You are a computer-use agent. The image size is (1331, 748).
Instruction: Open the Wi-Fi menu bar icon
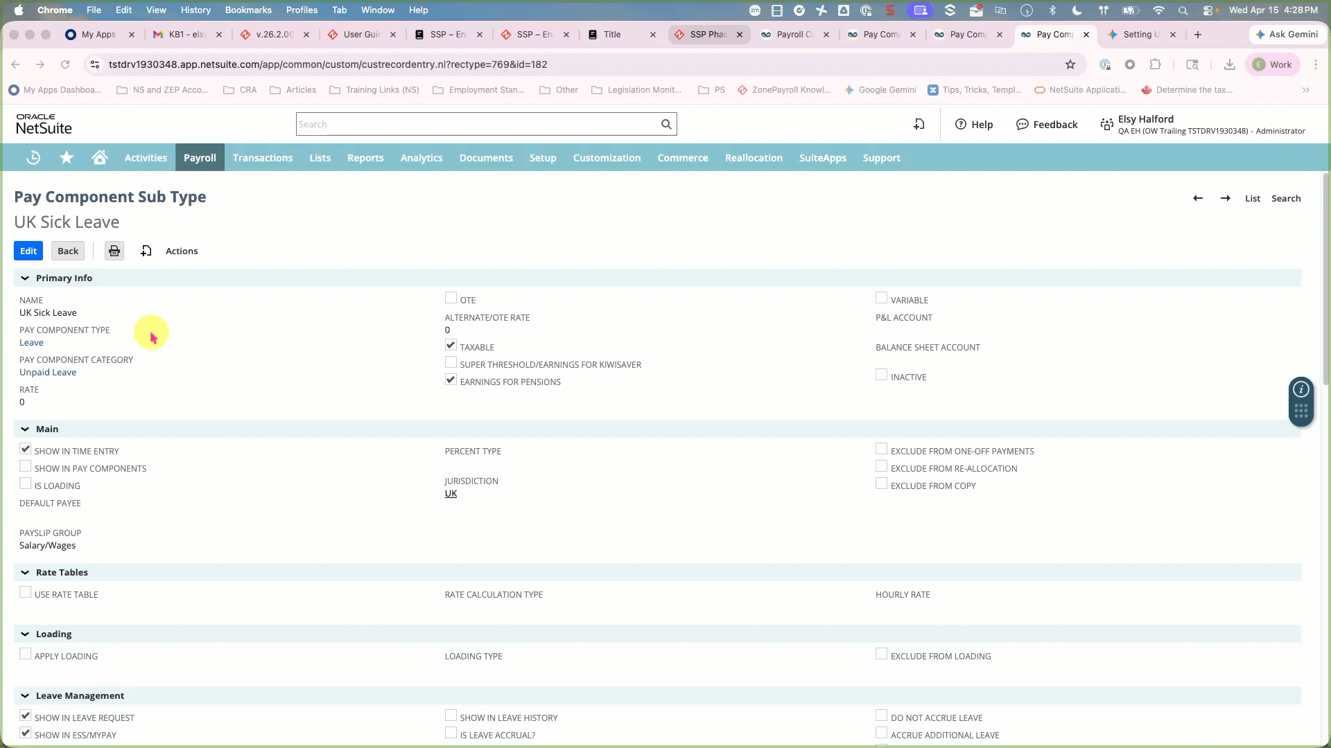point(1158,10)
